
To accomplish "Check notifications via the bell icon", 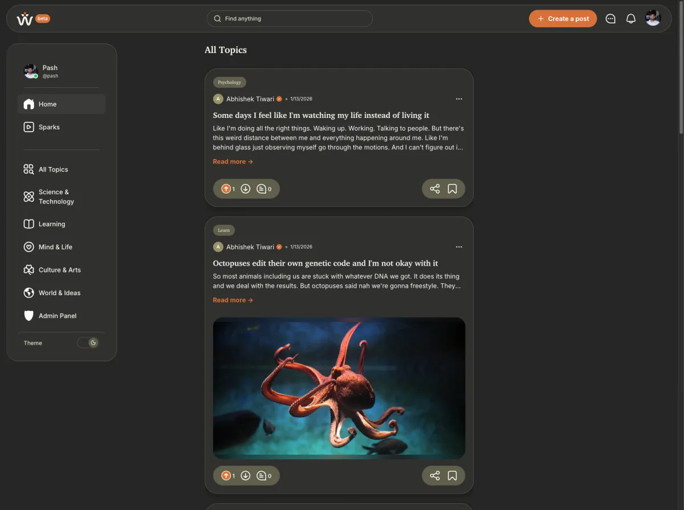I will 630,18.
